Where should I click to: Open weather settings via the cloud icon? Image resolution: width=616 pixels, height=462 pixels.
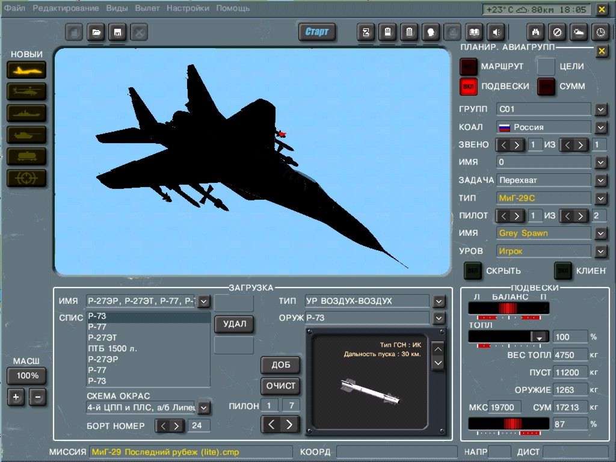[x=579, y=32]
